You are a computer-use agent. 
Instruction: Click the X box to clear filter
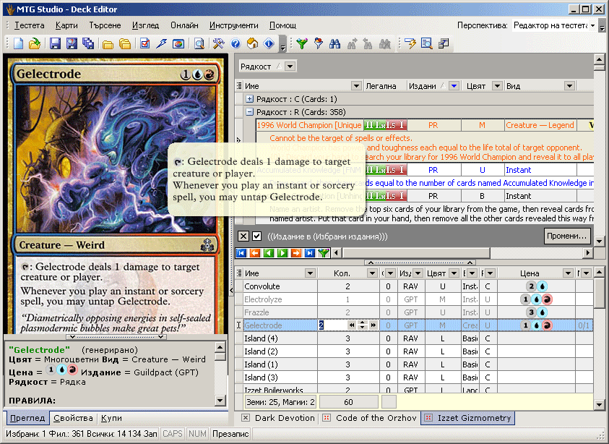(243, 236)
